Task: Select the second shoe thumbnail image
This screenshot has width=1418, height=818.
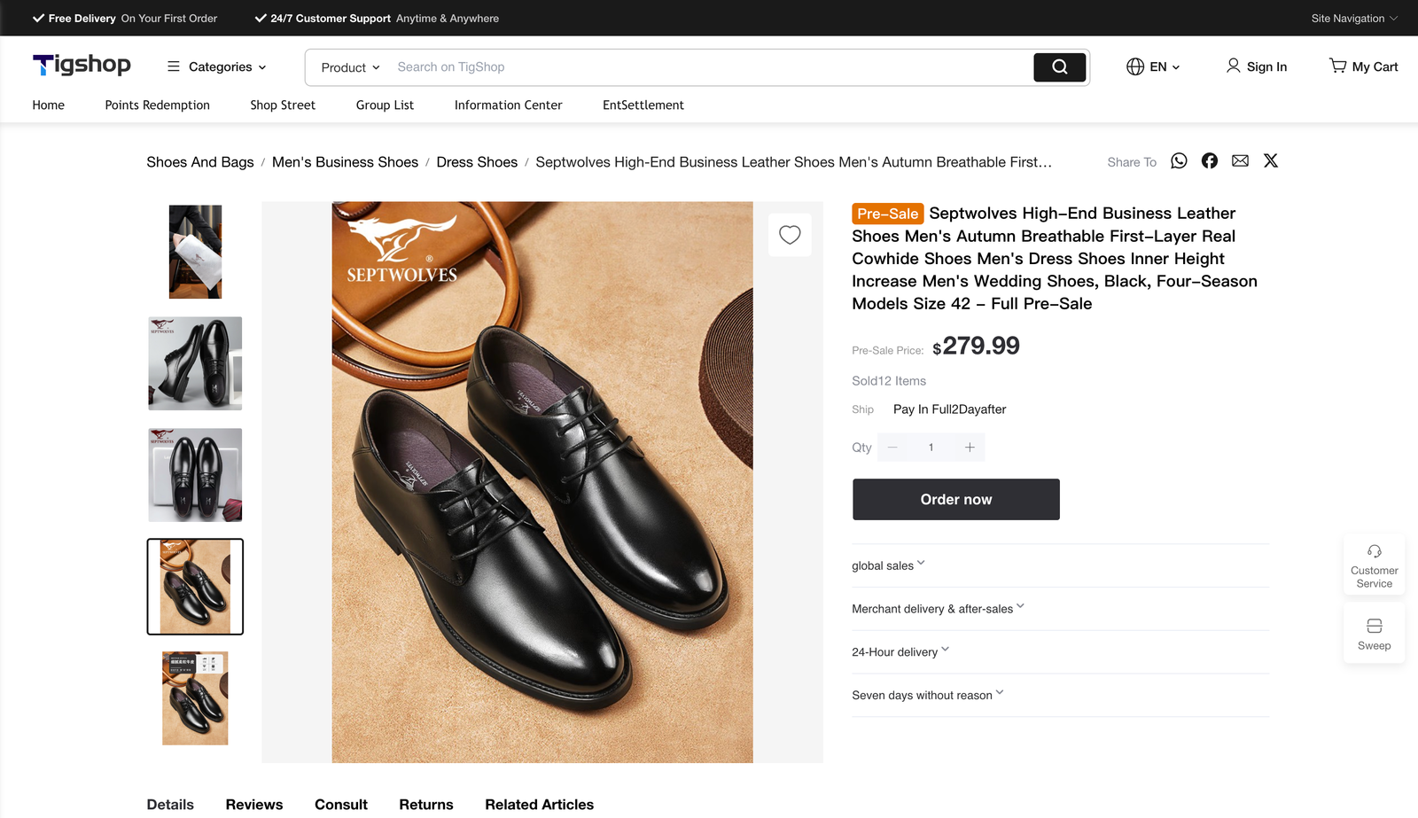Action: click(195, 363)
